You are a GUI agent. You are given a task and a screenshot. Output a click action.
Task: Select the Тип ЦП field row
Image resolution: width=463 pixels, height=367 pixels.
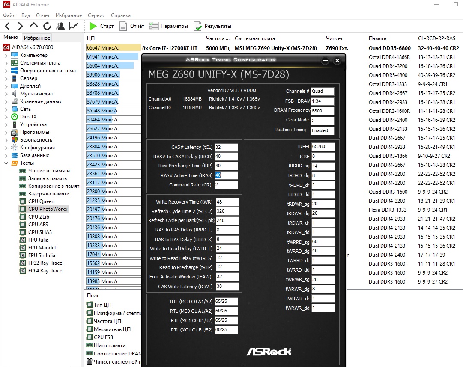(99, 305)
